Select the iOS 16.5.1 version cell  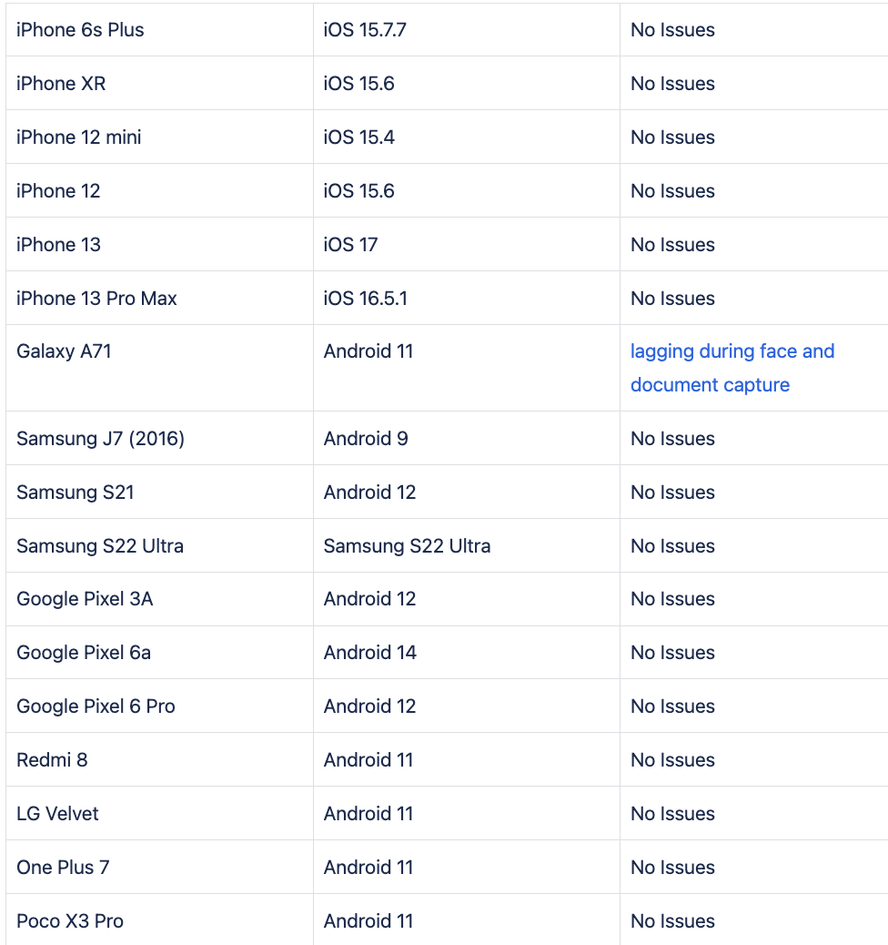(x=466, y=298)
